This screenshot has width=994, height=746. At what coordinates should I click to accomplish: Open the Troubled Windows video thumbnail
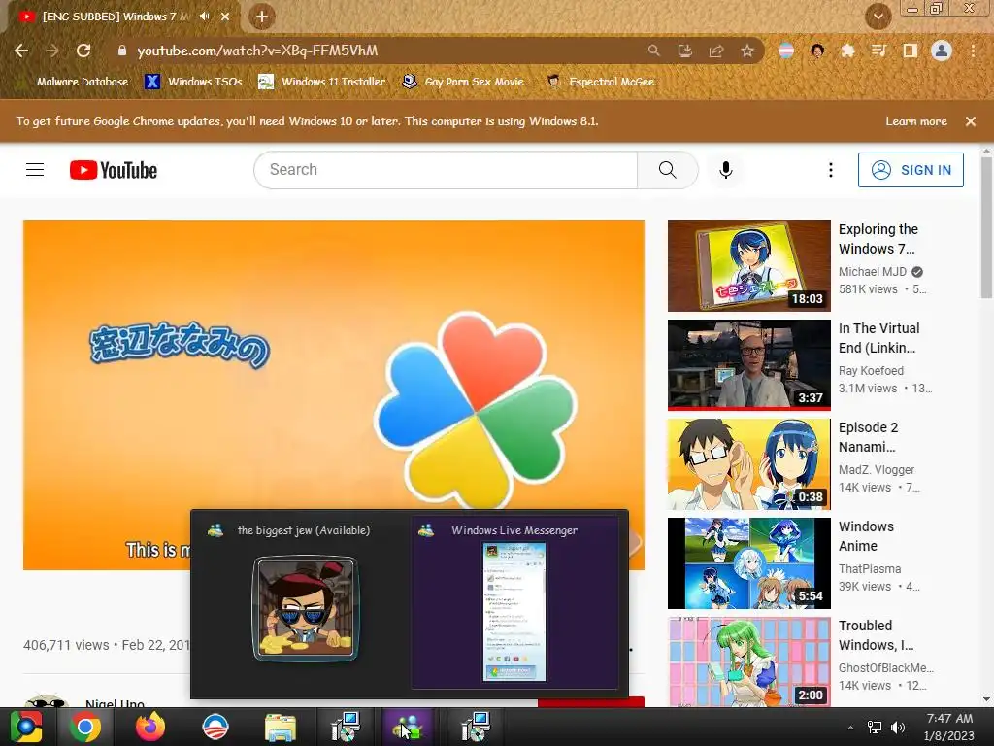coord(748,661)
